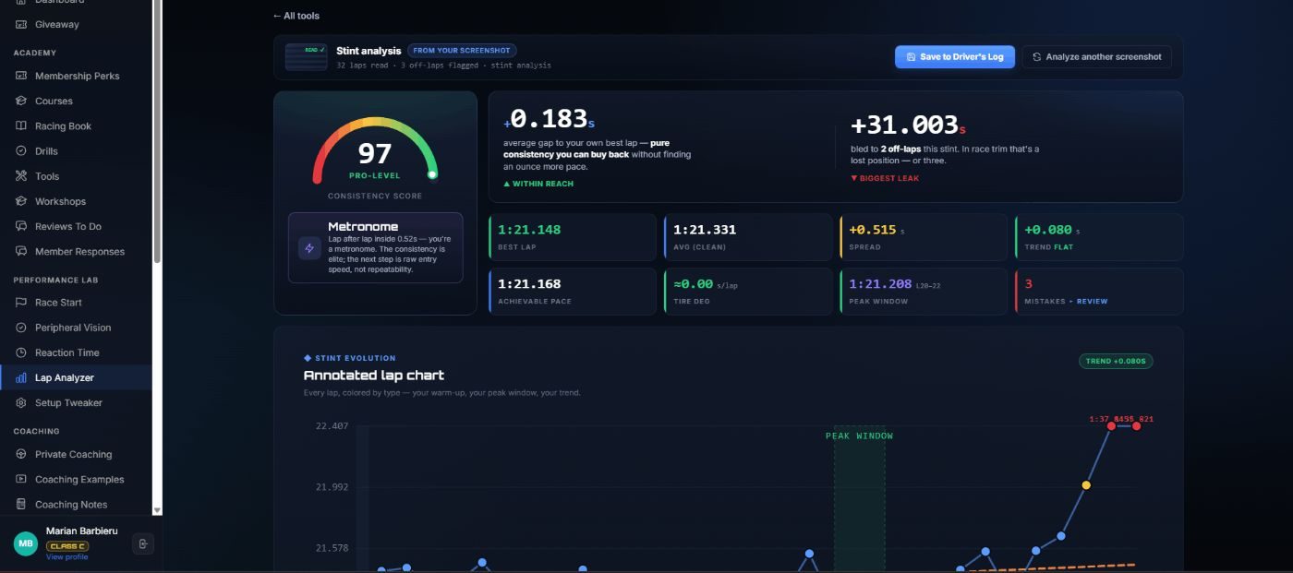Click Analyze another screenshot button

pos(1096,56)
